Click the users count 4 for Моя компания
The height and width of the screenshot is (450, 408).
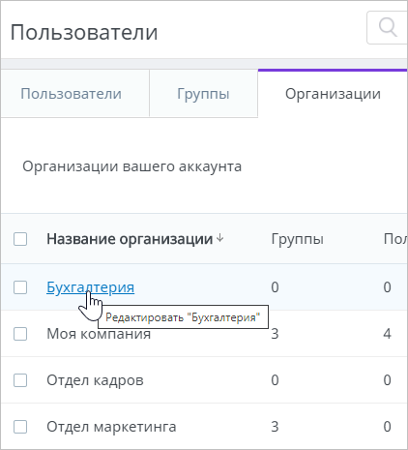[388, 334]
